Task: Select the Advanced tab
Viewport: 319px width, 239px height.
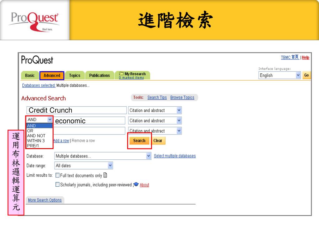Action: 52,75
